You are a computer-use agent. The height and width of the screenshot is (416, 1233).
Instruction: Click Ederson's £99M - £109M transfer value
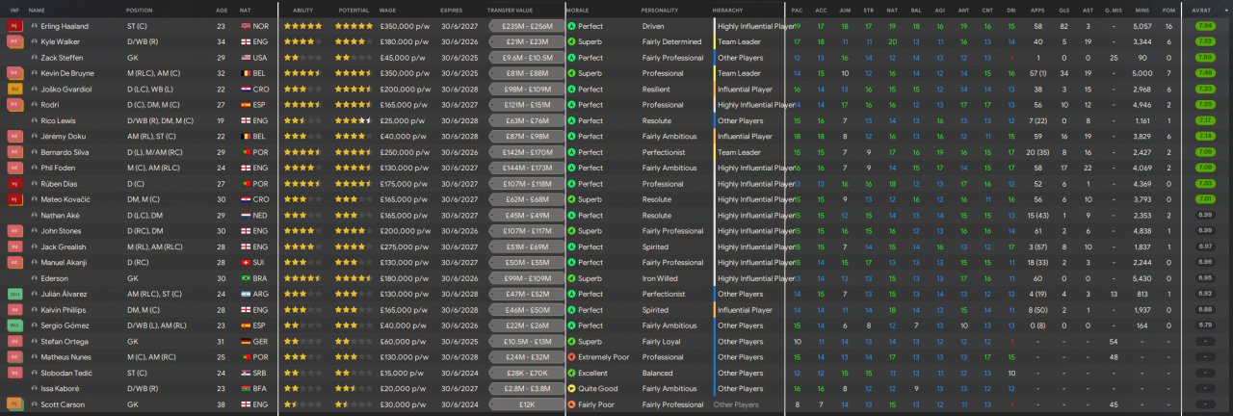pyautogui.click(x=527, y=278)
